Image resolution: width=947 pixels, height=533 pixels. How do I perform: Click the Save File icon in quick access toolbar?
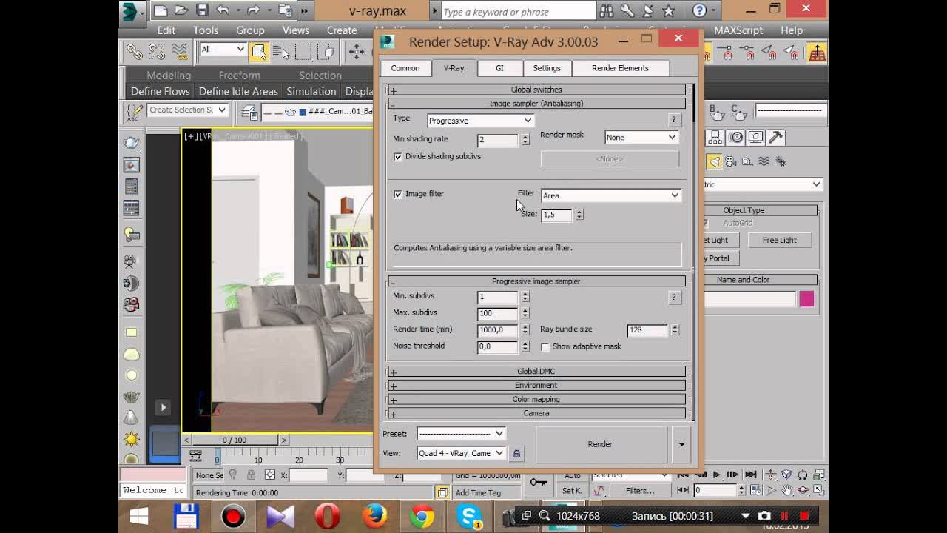[202, 10]
